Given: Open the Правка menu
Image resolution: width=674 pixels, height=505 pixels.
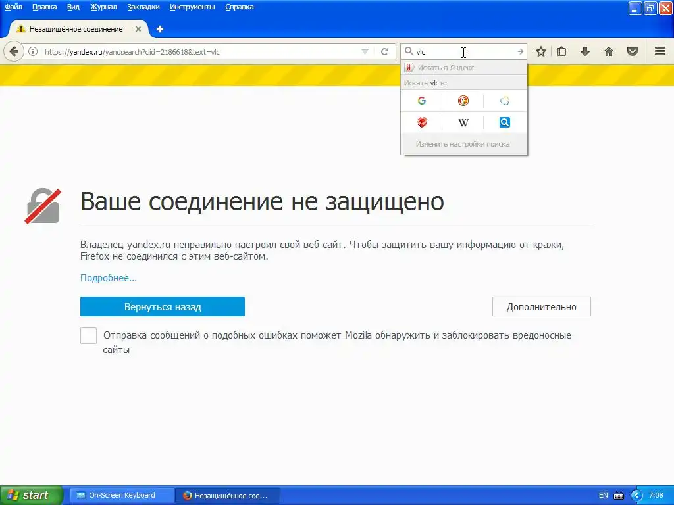Looking at the screenshot, I should (x=44, y=7).
